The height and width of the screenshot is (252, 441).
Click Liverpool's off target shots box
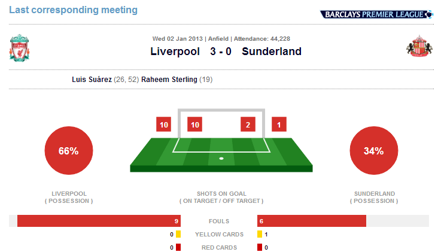pyautogui.click(x=164, y=125)
